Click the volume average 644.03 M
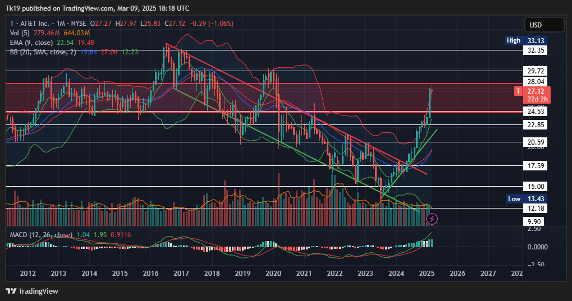Screen dimensions: 572x301 pos(76,33)
